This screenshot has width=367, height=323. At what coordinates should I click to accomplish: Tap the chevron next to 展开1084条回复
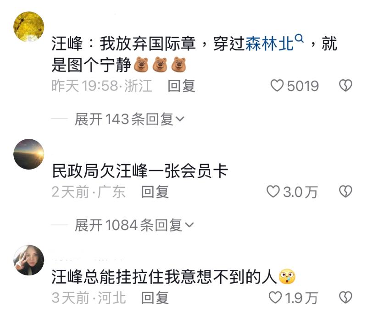point(189,225)
